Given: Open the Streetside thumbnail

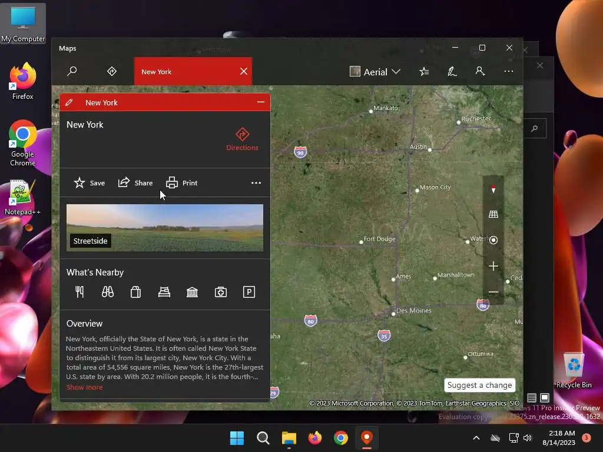Looking at the screenshot, I should pyautogui.click(x=165, y=228).
